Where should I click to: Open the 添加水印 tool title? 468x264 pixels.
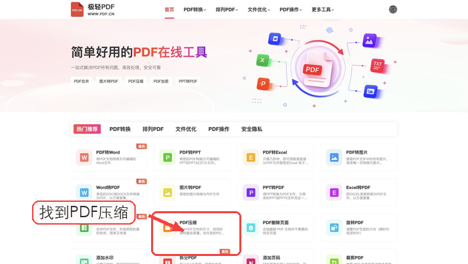coord(105,258)
